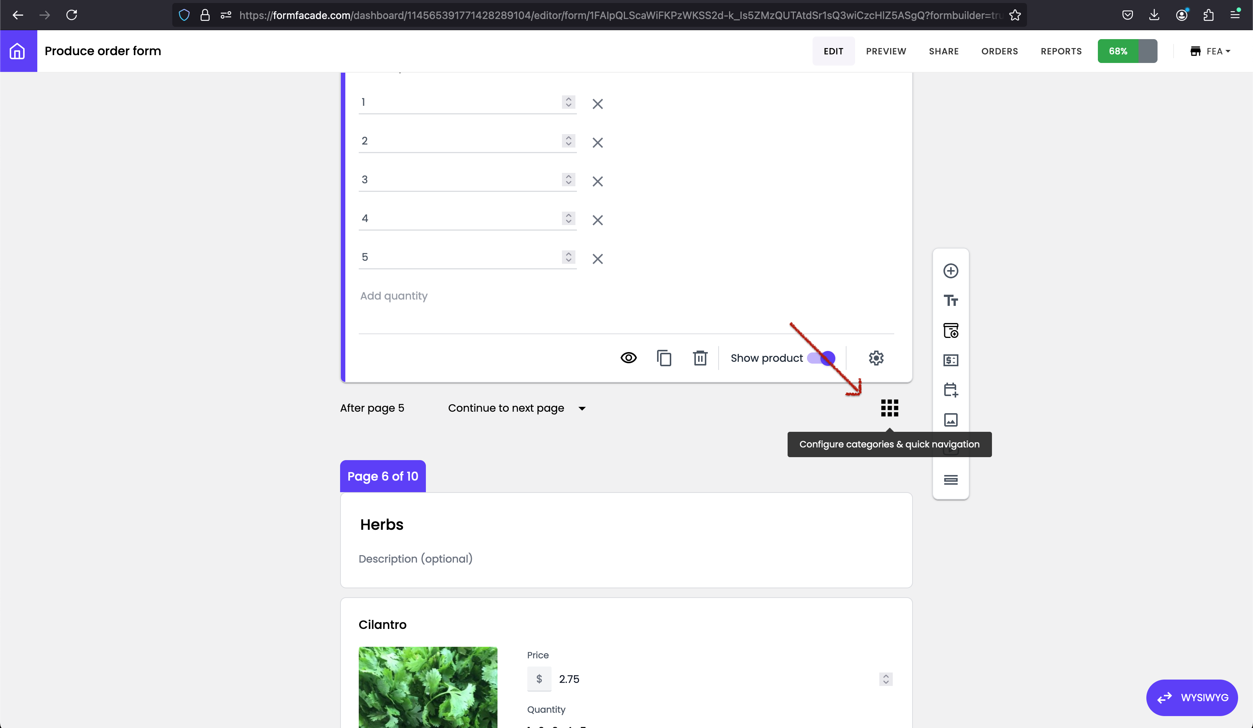
Task: Adjust the Cilantro price stepper
Action: (x=886, y=679)
